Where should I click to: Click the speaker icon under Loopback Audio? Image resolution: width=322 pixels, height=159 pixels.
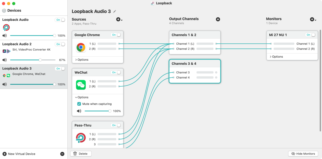pyautogui.click(x=5, y=35)
